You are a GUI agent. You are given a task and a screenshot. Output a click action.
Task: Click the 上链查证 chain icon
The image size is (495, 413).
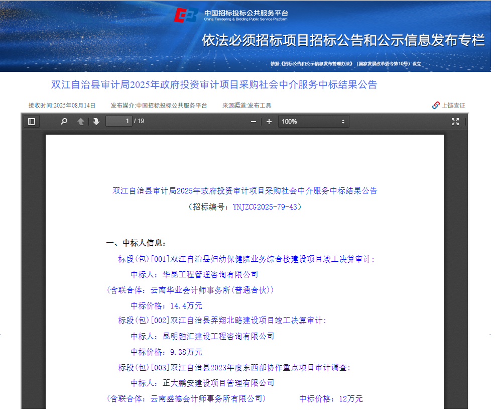click(x=436, y=106)
